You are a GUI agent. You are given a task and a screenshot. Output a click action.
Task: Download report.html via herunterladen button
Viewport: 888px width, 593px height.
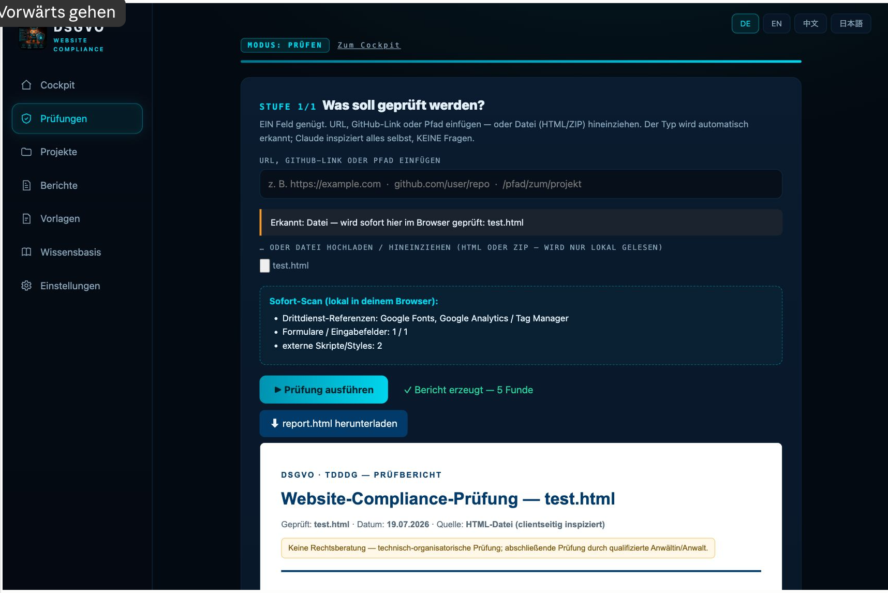coord(333,423)
